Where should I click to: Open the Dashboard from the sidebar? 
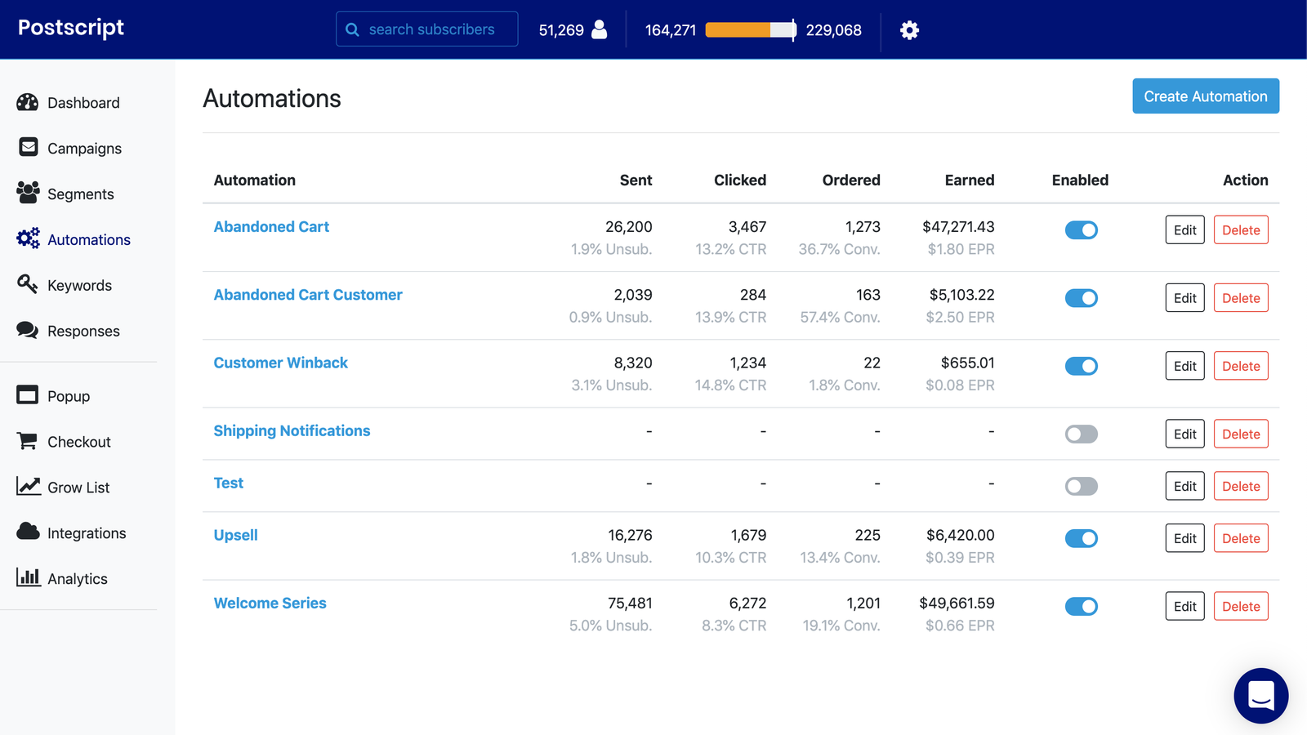coord(28,102)
